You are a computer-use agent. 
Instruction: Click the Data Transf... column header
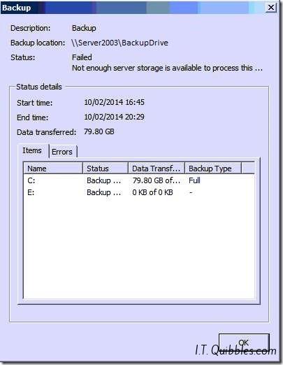point(157,169)
